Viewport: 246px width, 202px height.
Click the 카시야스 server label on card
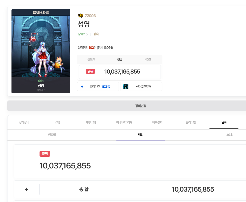(41, 90)
